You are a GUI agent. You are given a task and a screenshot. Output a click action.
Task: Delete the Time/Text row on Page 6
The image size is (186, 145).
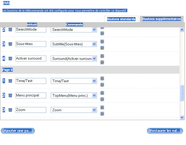[x=10, y=81]
